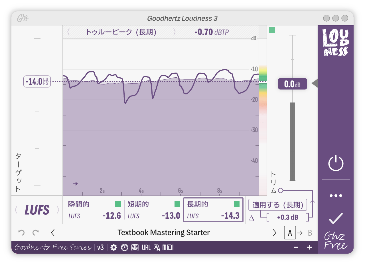Click the A to B copy arrow

(x=300, y=233)
